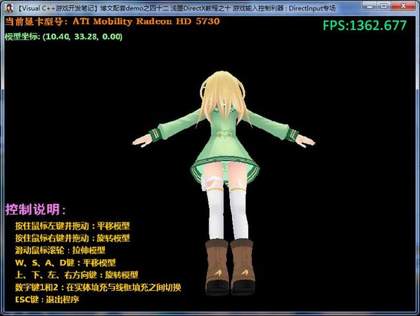Click the FPS:1362.677 counter

[x=364, y=25]
